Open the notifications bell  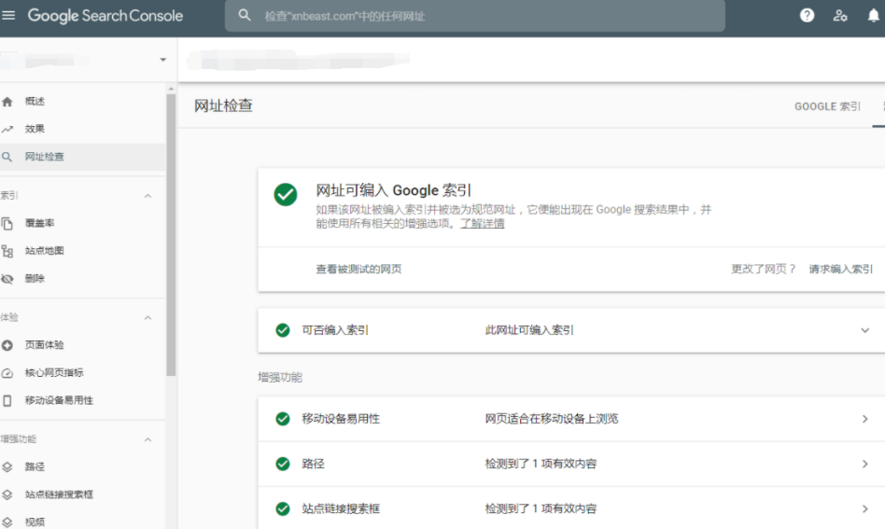[874, 16]
